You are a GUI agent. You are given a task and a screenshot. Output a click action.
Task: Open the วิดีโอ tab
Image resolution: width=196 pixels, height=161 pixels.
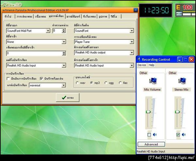114,16
